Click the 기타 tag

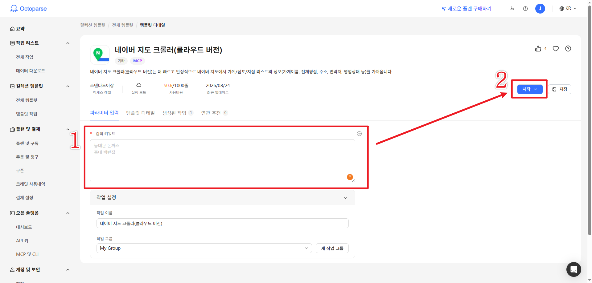click(x=121, y=61)
